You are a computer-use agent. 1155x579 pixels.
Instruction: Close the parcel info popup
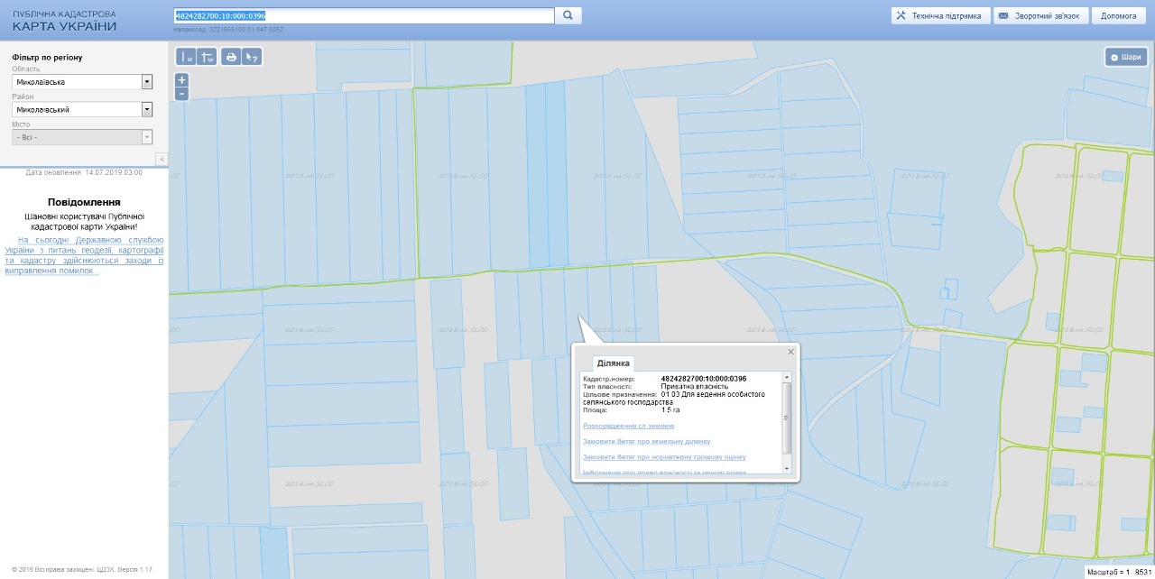[790, 352]
